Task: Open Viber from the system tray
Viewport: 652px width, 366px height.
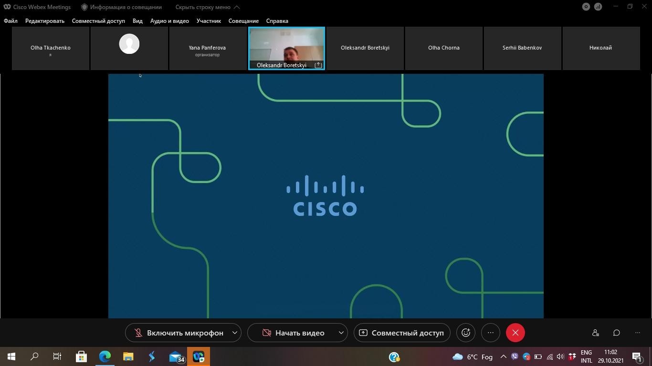Action: click(x=515, y=356)
